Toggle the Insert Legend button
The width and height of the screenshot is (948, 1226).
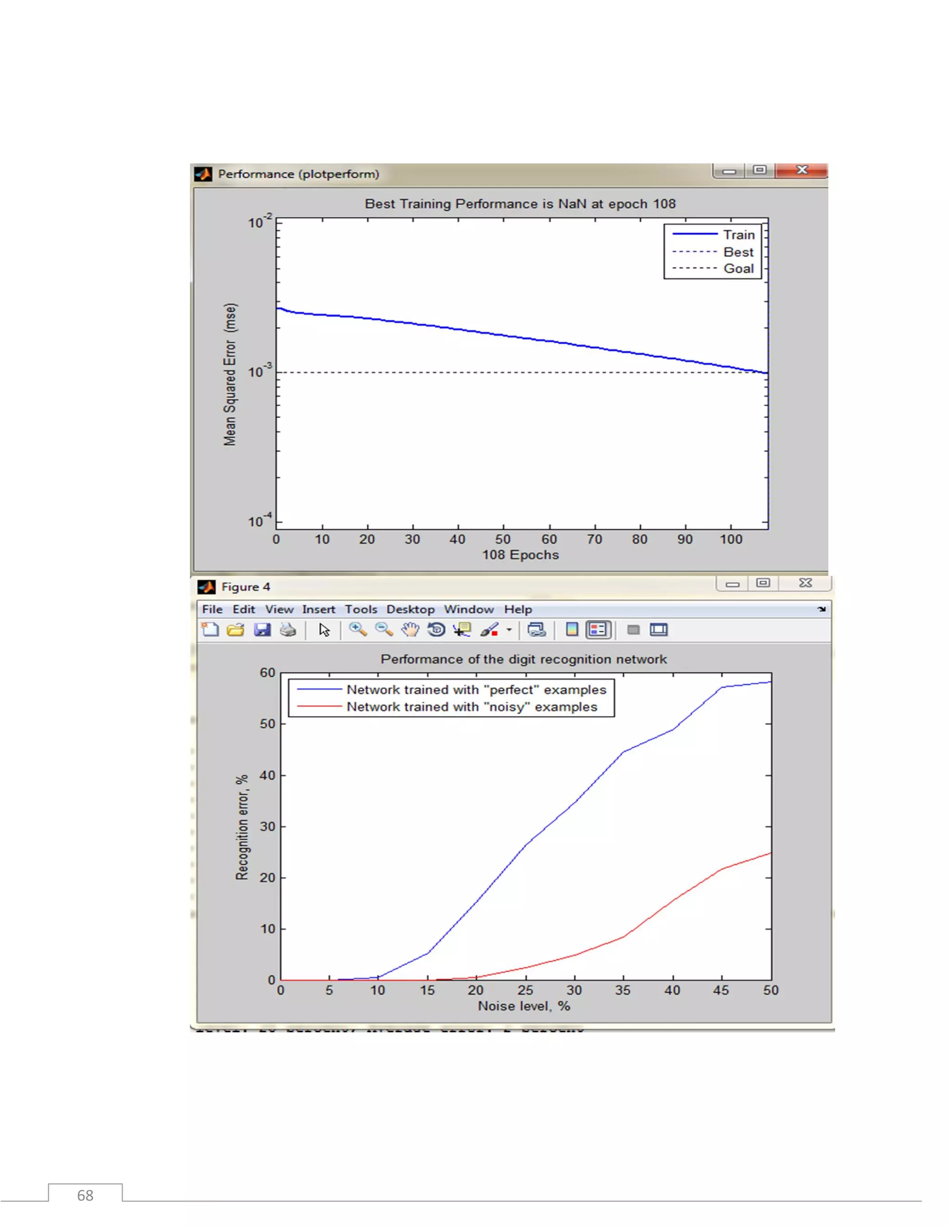[x=598, y=630]
